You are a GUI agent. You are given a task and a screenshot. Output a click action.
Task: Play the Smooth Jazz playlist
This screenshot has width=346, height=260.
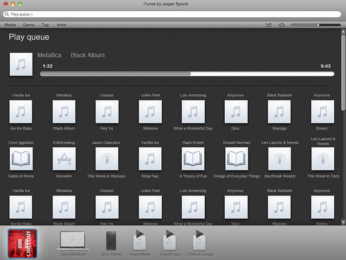click(x=170, y=243)
